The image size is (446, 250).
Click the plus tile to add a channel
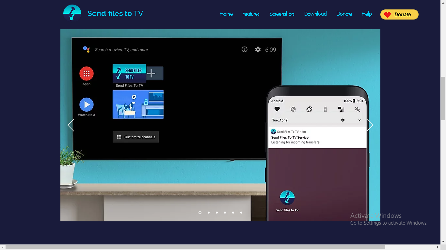point(151,73)
